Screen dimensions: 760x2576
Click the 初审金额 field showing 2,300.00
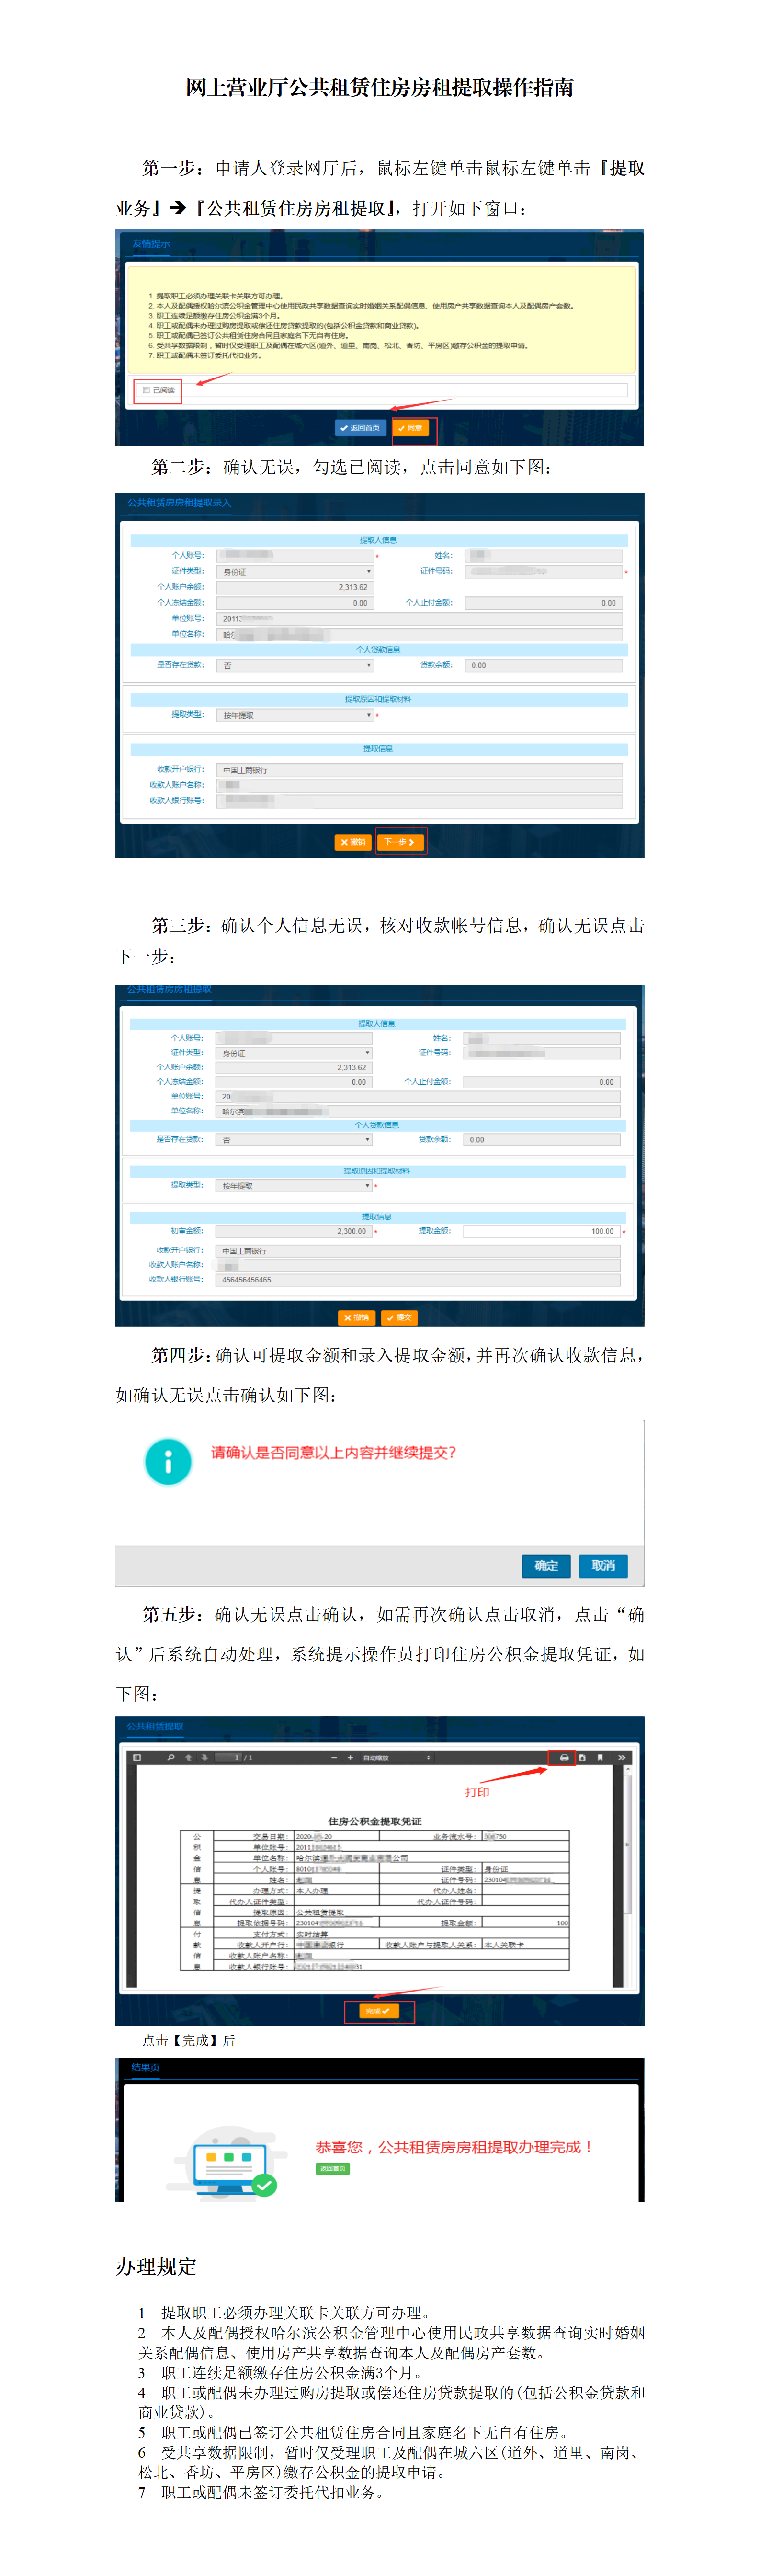point(294,1231)
